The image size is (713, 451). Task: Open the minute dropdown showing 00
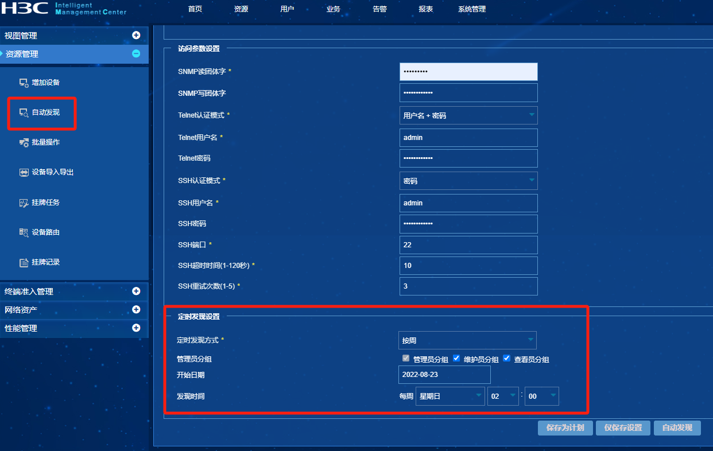(x=542, y=396)
